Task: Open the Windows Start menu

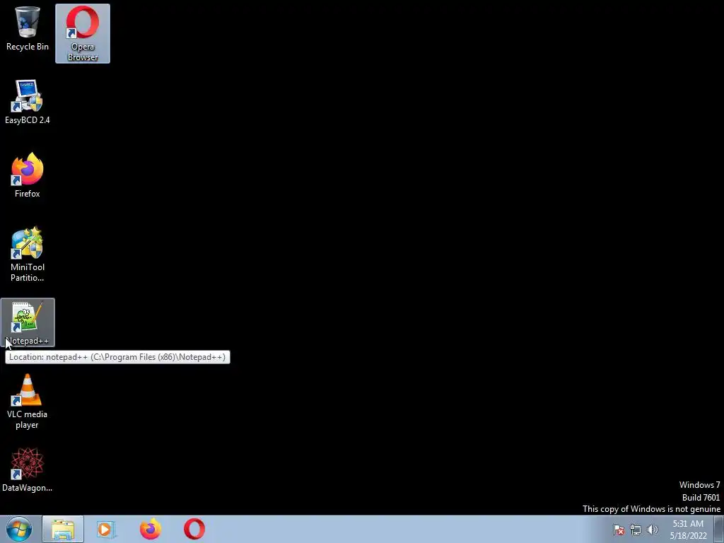Action: [x=19, y=529]
